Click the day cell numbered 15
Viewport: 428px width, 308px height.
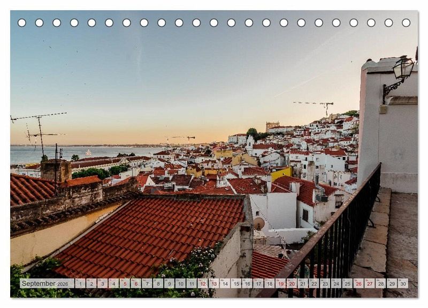click(236, 283)
